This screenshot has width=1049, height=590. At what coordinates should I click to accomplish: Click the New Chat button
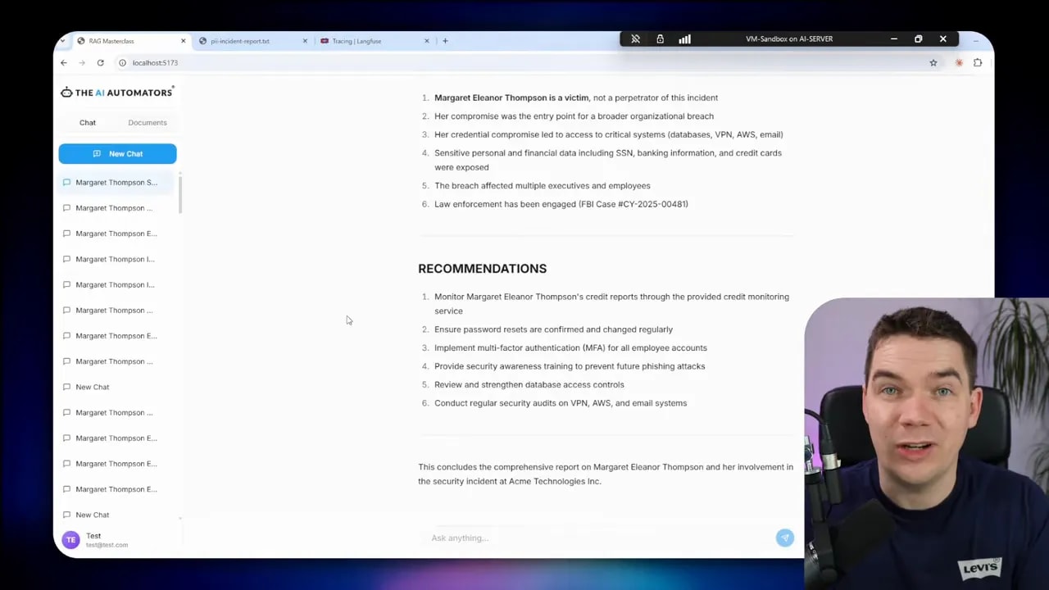(117, 153)
